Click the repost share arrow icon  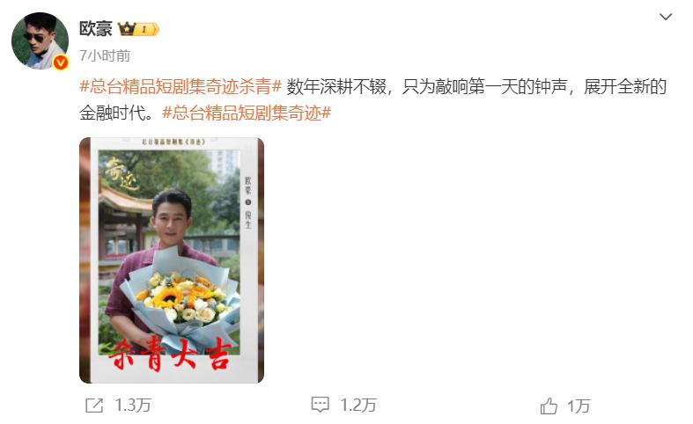(x=94, y=405)
